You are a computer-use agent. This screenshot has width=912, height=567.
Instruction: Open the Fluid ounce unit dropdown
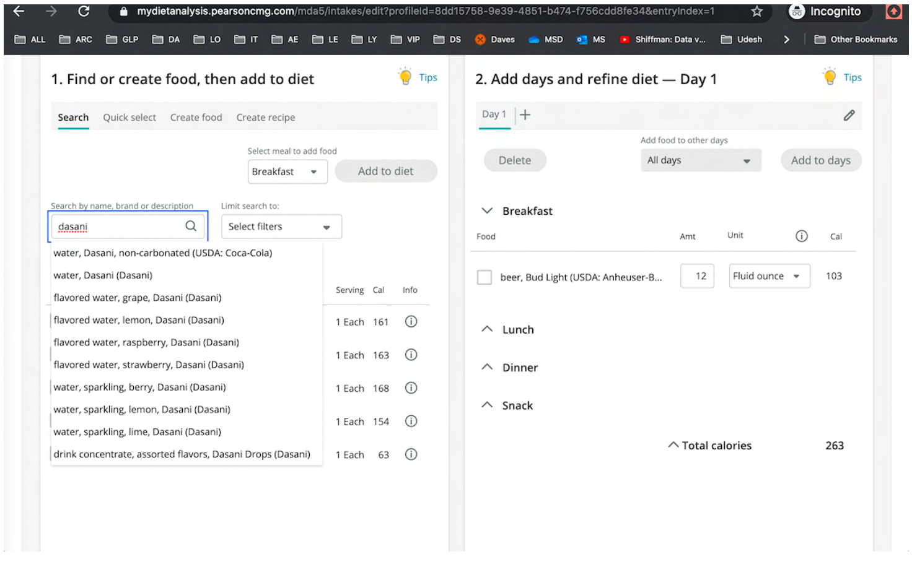click(769, 276)
